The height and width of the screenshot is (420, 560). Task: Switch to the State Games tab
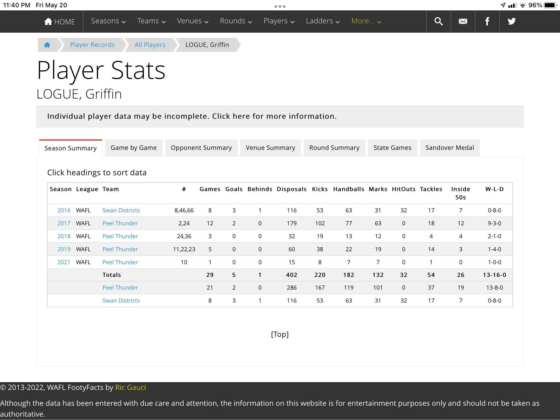393,148
